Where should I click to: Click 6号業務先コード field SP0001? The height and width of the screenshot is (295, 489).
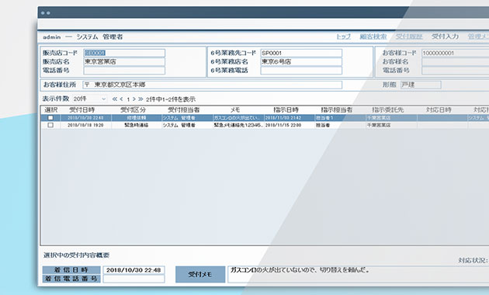301,53
